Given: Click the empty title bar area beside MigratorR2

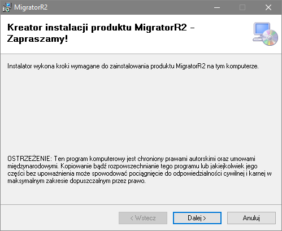Looking at the screenshot, I should coord(128,7).
